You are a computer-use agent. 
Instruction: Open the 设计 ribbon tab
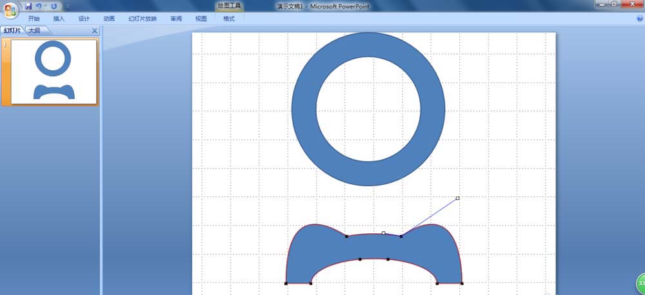(84, 19)
